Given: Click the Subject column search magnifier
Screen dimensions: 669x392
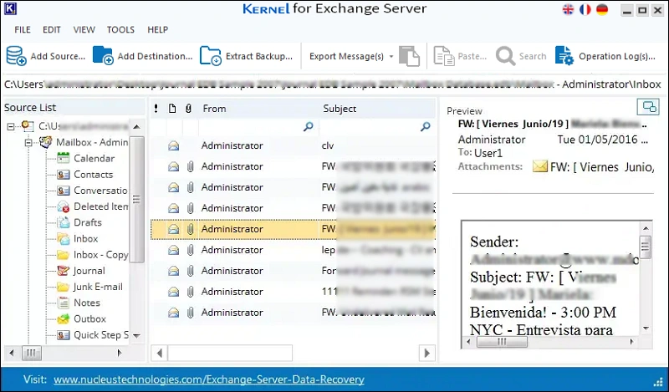Looking at the screenshot, I should 426,127.
